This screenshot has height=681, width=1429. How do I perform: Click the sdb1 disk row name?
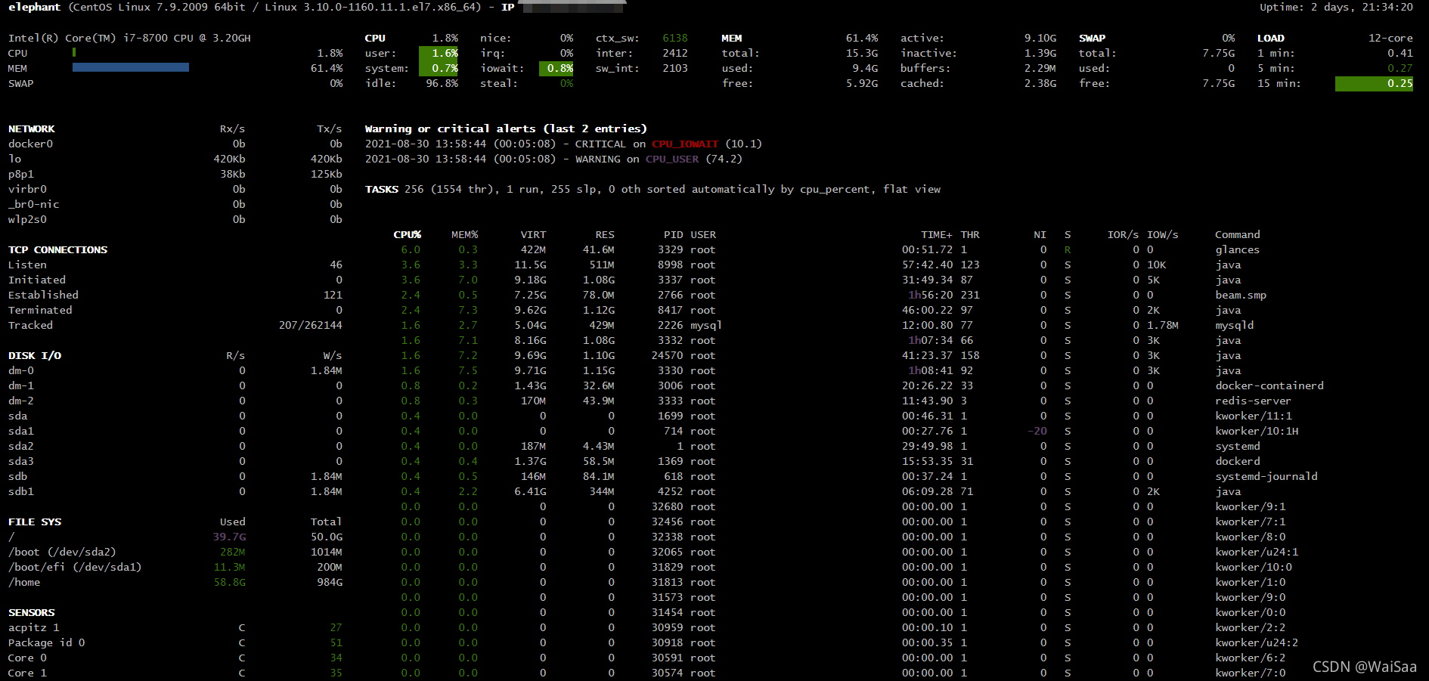point(21,491)
